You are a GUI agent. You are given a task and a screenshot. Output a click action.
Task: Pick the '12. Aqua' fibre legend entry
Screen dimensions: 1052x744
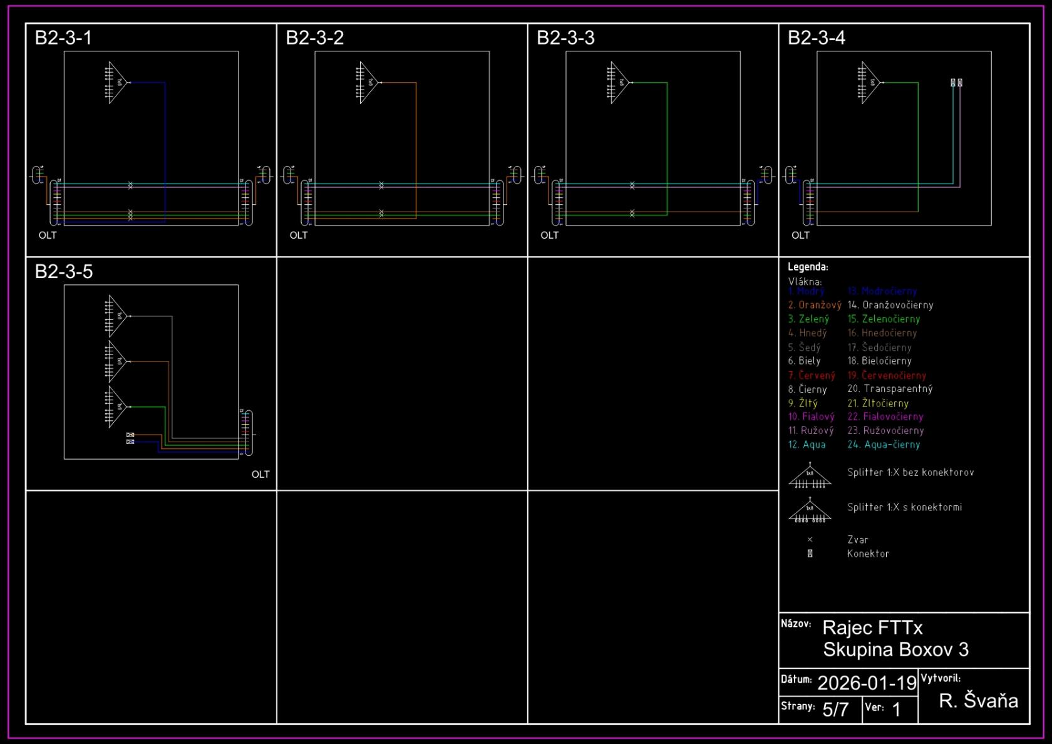point(807,445)
